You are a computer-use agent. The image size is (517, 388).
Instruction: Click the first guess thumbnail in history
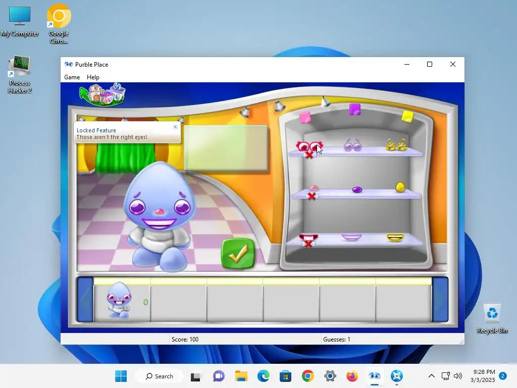click(x=119, y=300)
